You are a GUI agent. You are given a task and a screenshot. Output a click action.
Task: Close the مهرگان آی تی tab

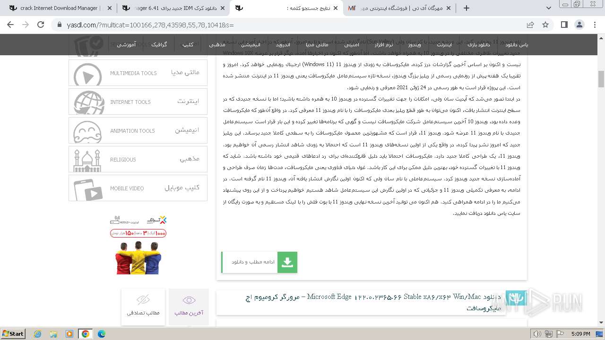point(449,8)
